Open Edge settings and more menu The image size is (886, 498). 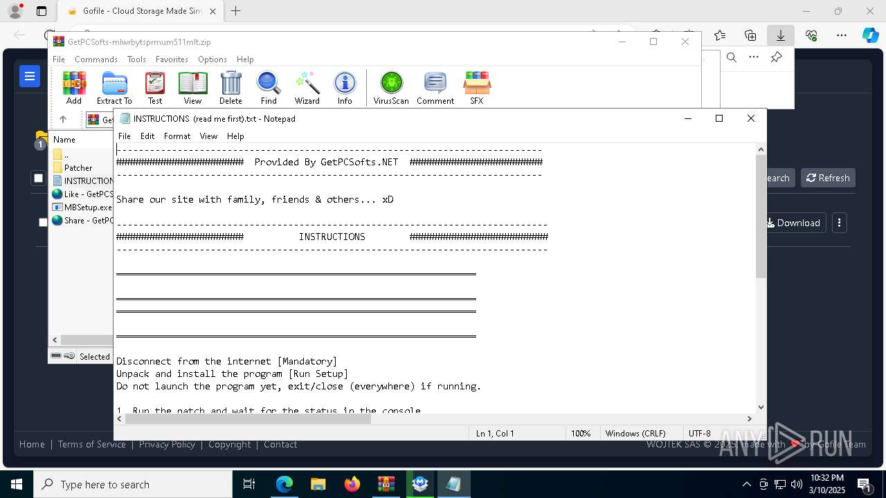(842, 35)
